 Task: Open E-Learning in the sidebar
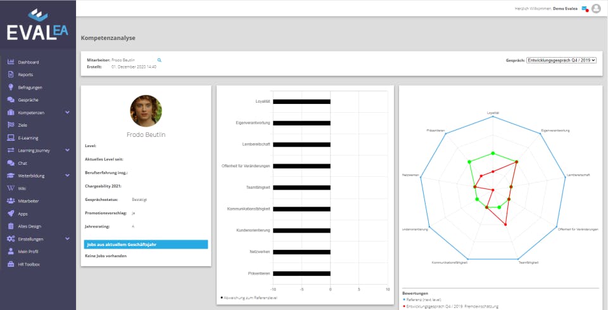click(x=28, y=138)
